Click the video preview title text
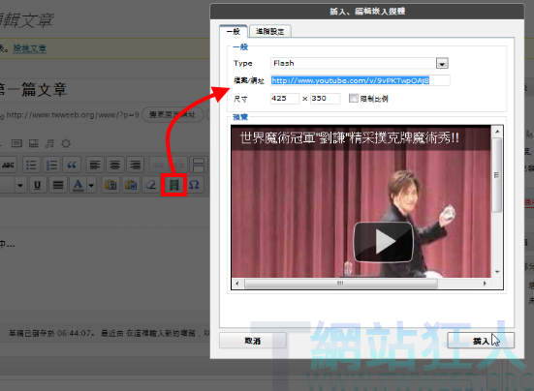 coord(350,138)
